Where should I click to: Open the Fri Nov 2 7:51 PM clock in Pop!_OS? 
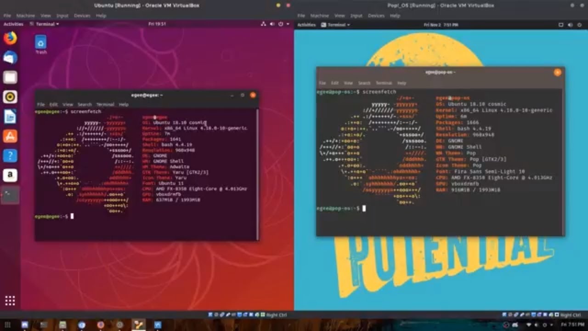tap(441, 24)
